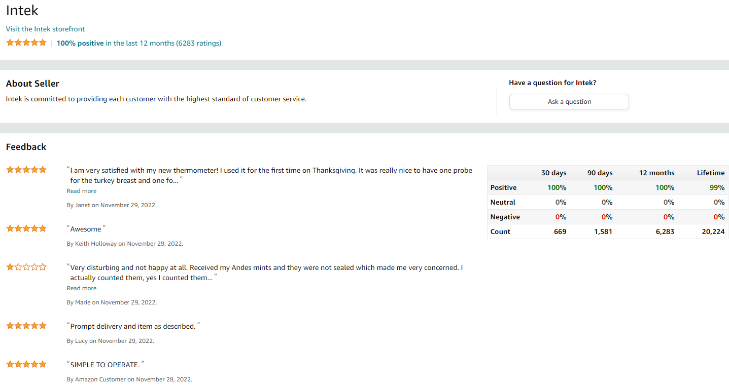
Task: Click the Awesome review text
Action: (86, 229)
